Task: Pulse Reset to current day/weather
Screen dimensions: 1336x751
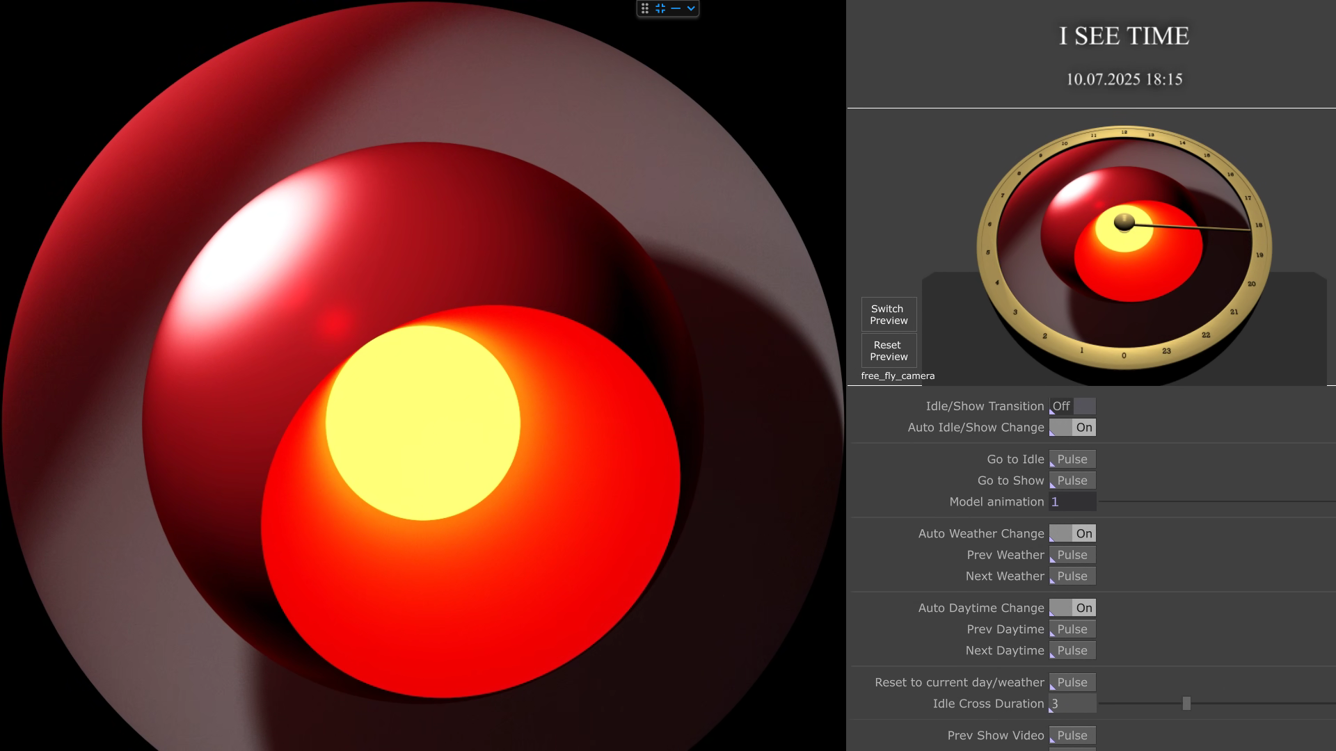Action: pos(1072,683)
